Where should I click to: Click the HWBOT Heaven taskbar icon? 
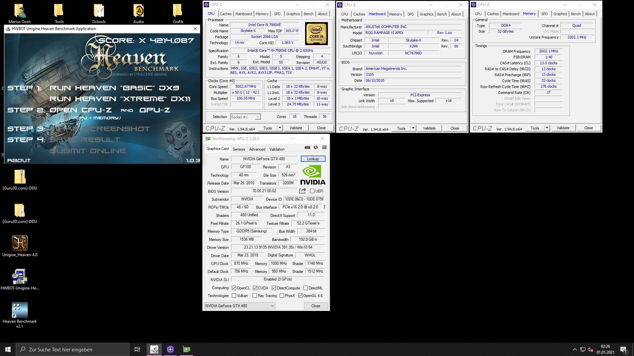pos(154,349)
